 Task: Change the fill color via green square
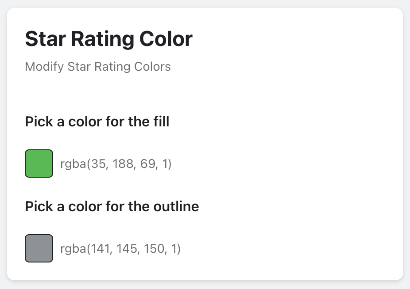pos(39,164)
